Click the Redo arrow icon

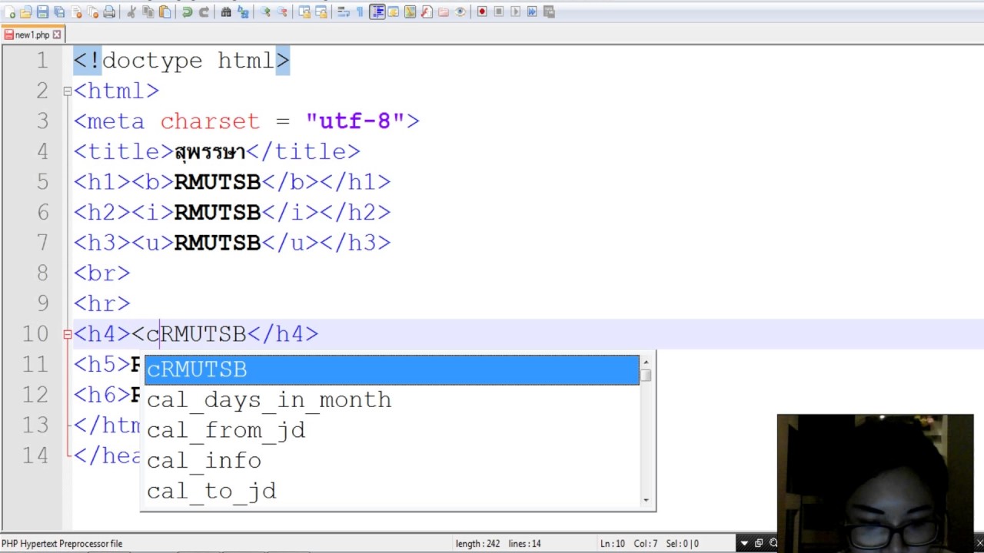coord(204,12)
